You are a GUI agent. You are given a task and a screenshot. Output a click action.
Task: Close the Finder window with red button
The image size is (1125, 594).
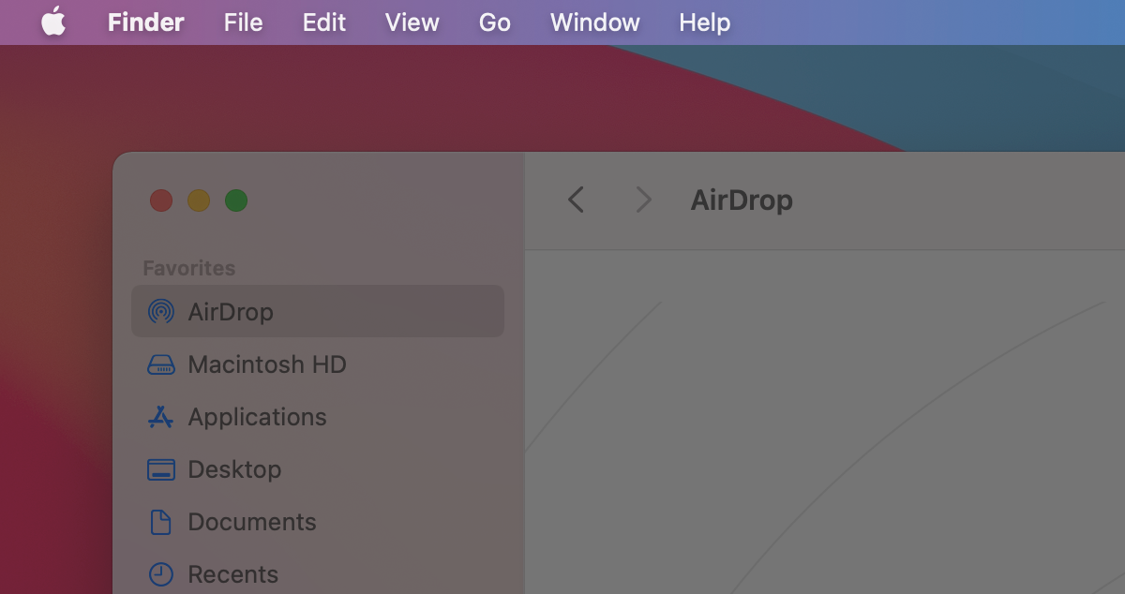[x=161, y=200]
